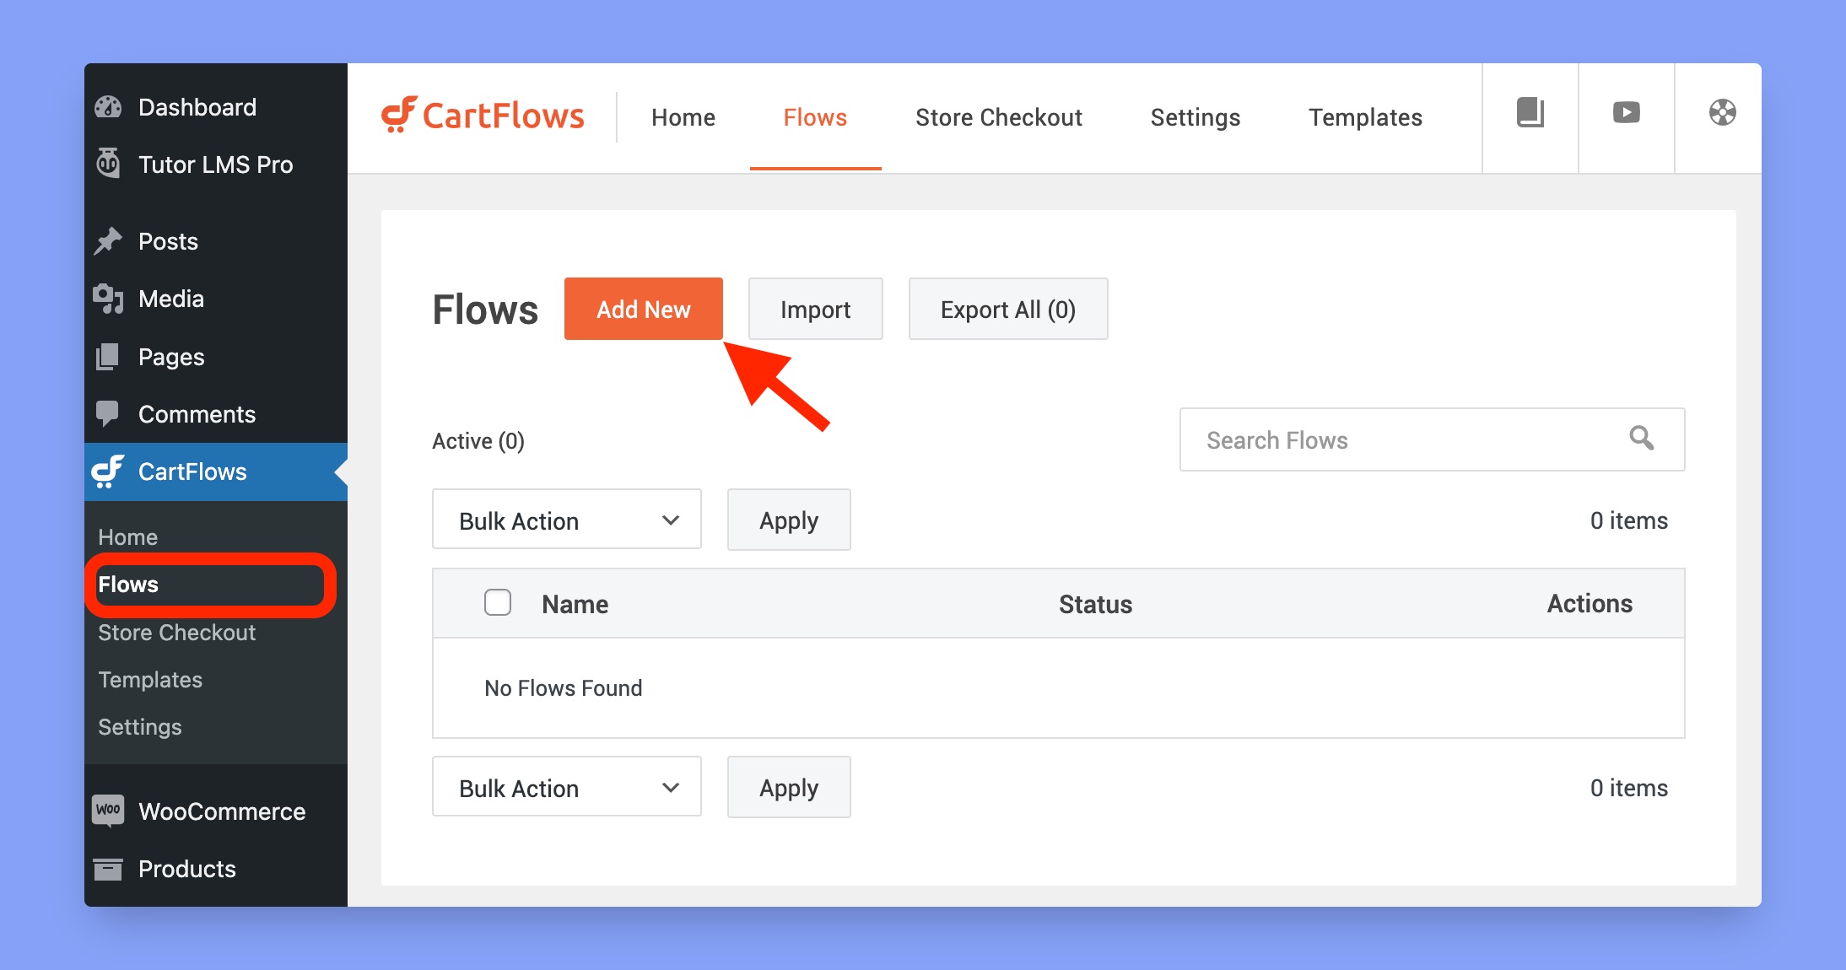Expand the top Bulk Action dropdown
The width and height of the screenshot is (1846, 970).
click(567, 520)
